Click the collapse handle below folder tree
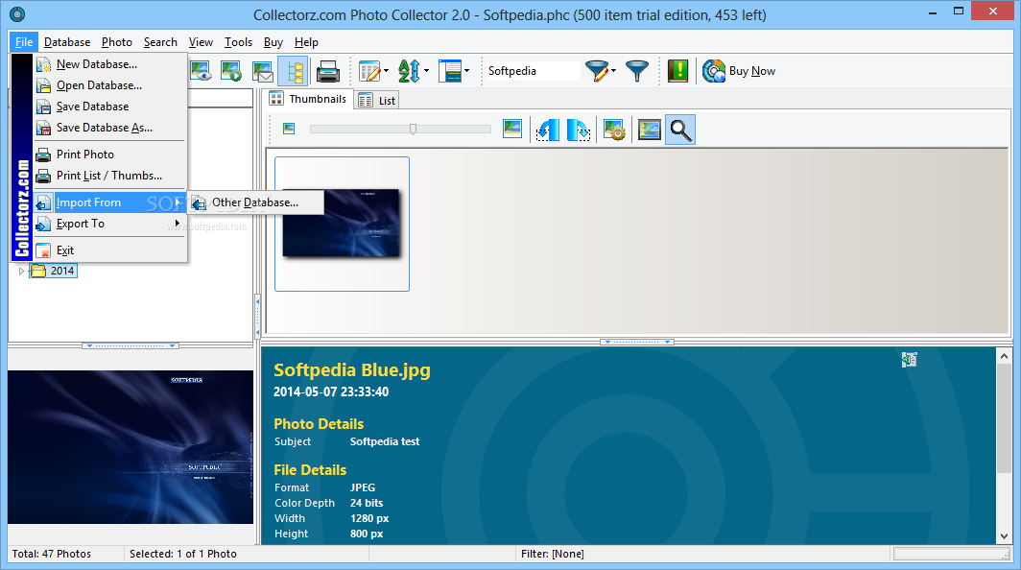 click(131, 345)
